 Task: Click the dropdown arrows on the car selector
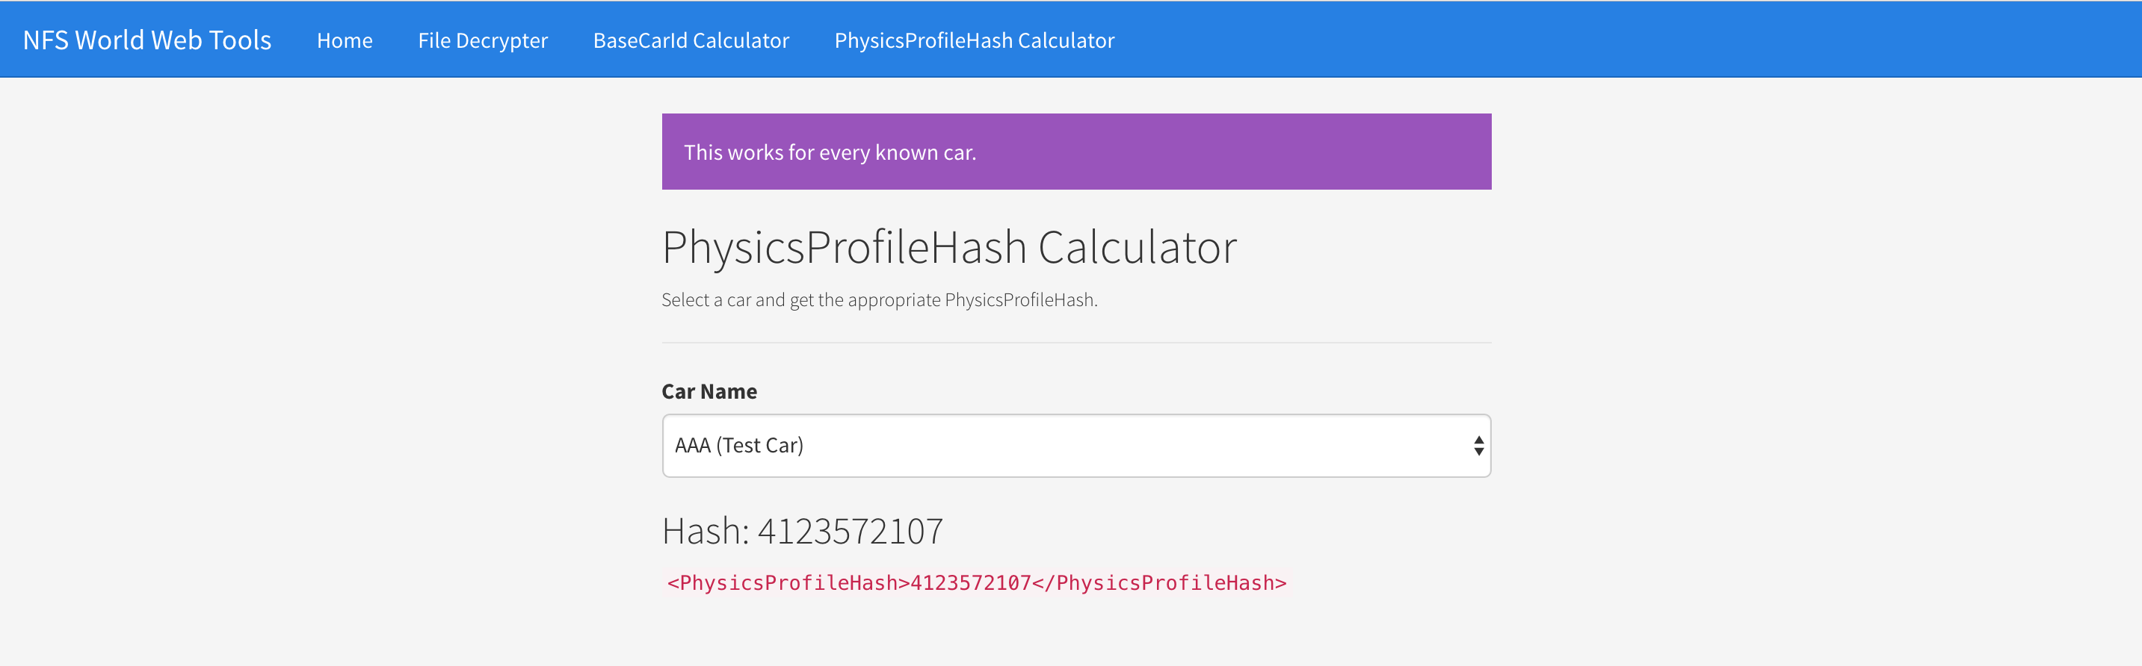1478,446
